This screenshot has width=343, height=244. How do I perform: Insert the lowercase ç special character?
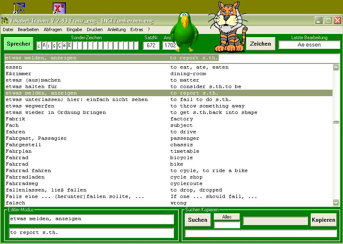54,45
